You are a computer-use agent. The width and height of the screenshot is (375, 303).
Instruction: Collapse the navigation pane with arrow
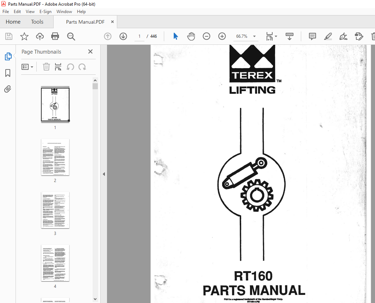pyautogui.click(x=104, y=174)
